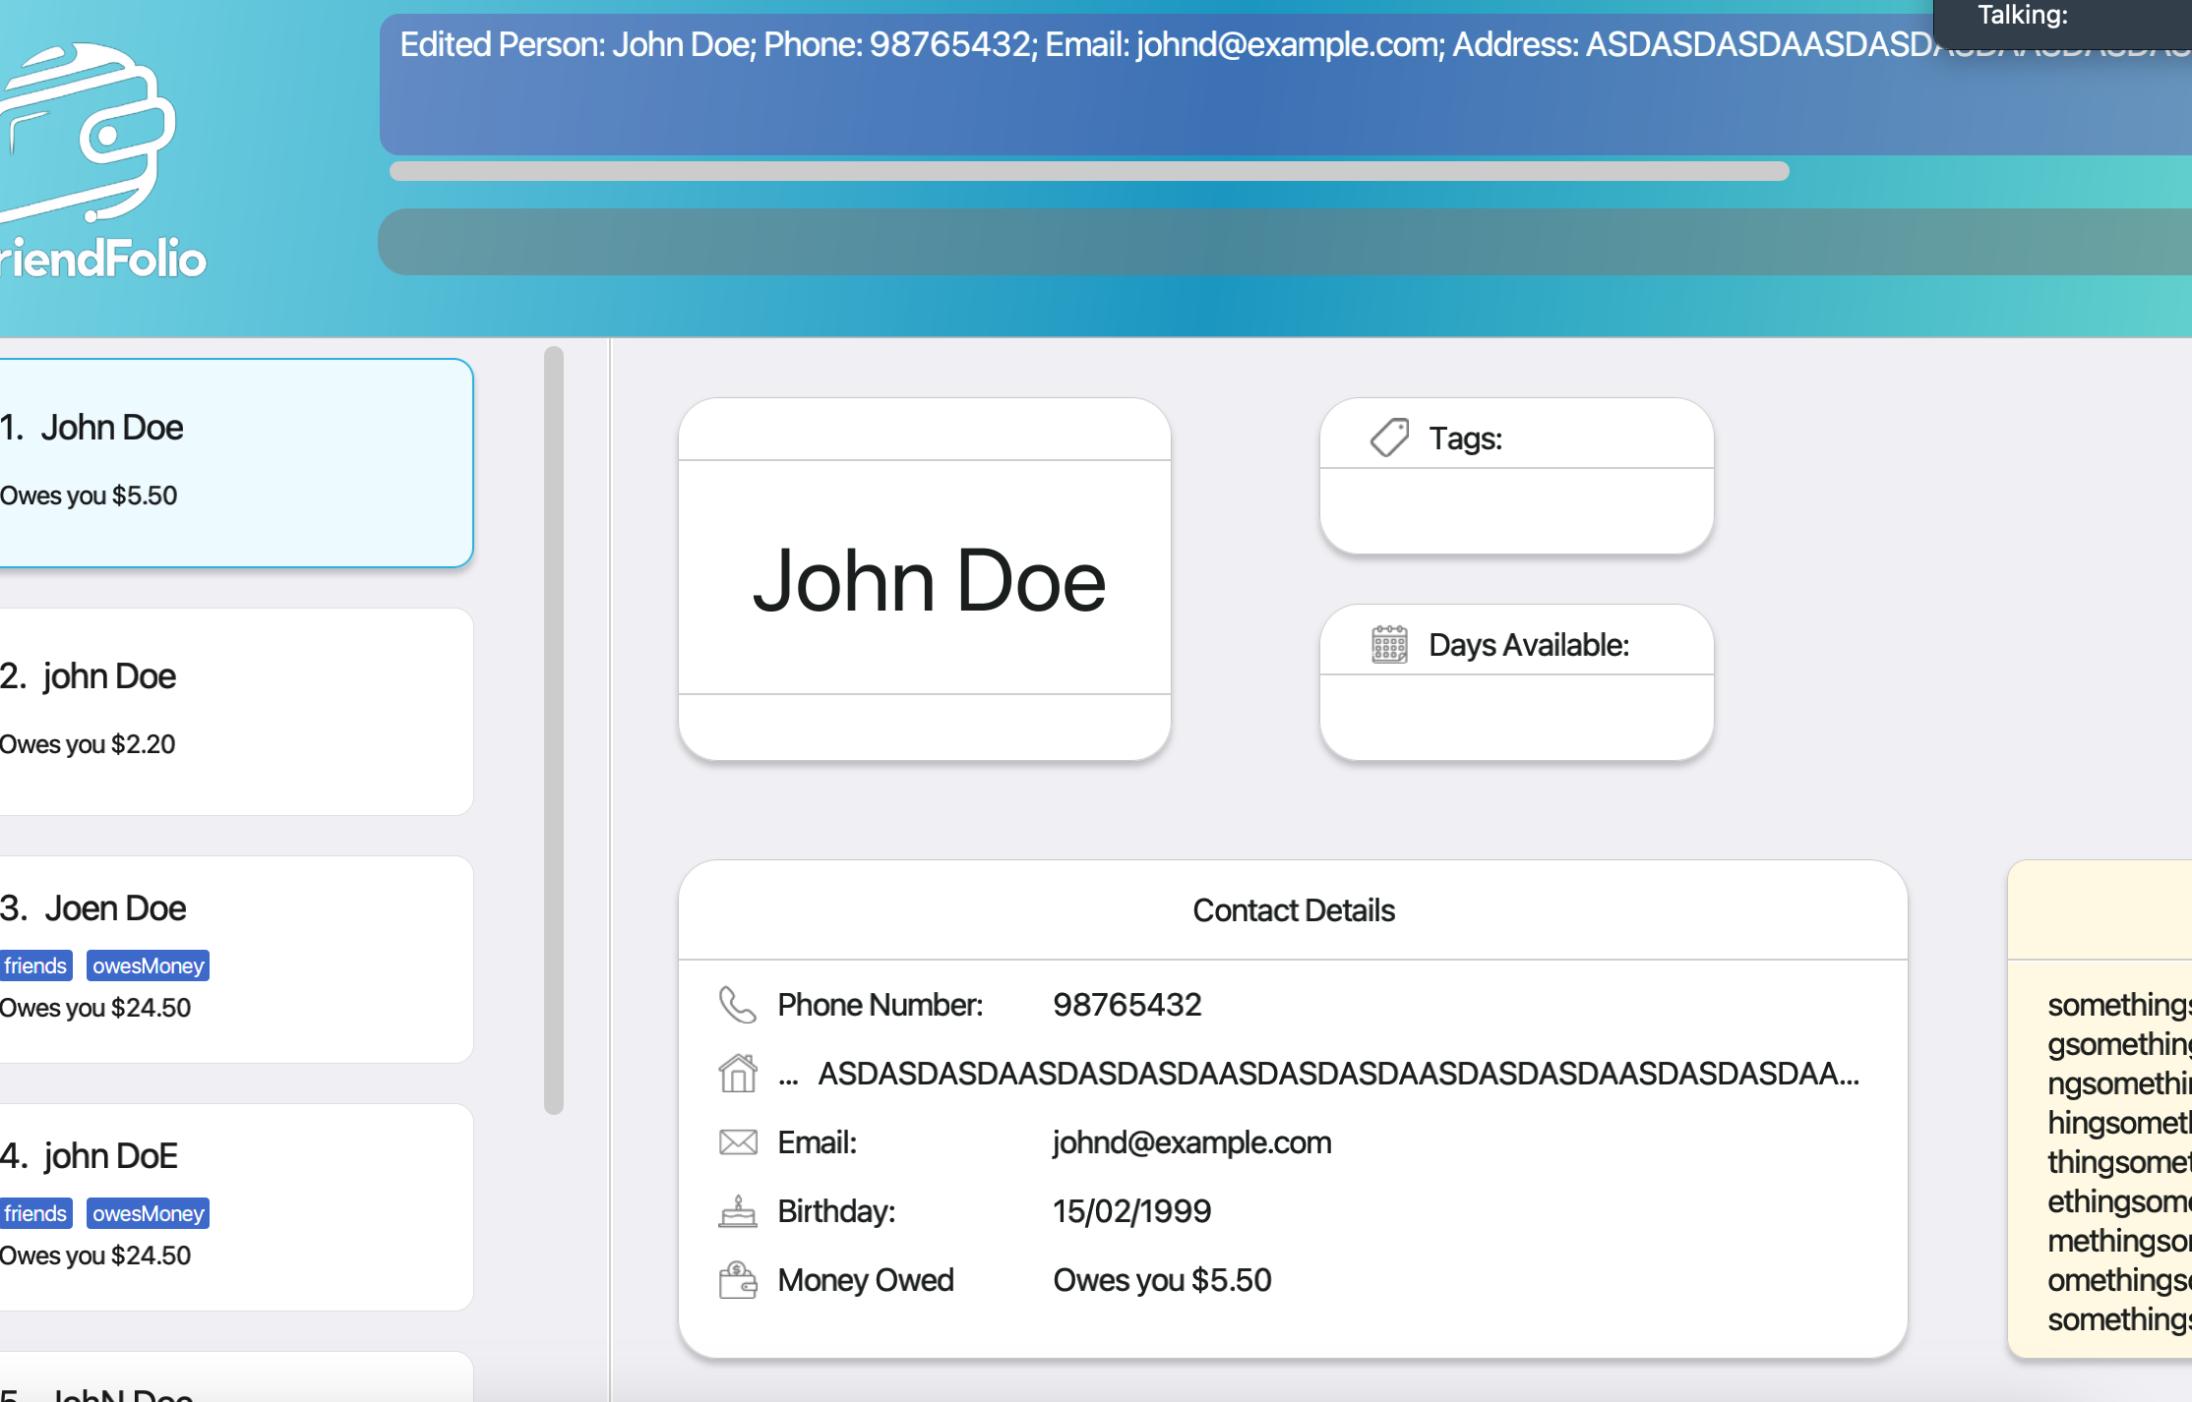This screenshot has height=1402, width=2192.
Task: Click the contact list vertical scrollbar
Action: tap(554, 730)
